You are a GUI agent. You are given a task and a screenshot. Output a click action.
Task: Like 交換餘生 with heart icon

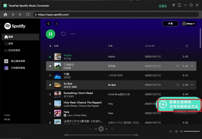(x=178, y=66)
